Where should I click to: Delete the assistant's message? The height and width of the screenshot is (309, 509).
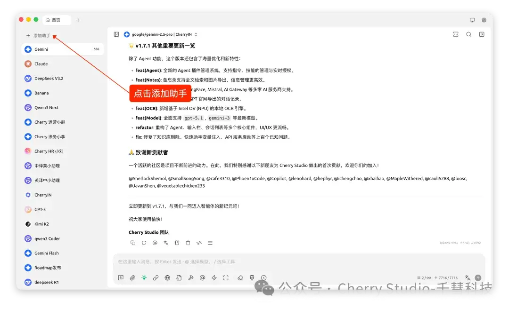[x=188, y=243]
